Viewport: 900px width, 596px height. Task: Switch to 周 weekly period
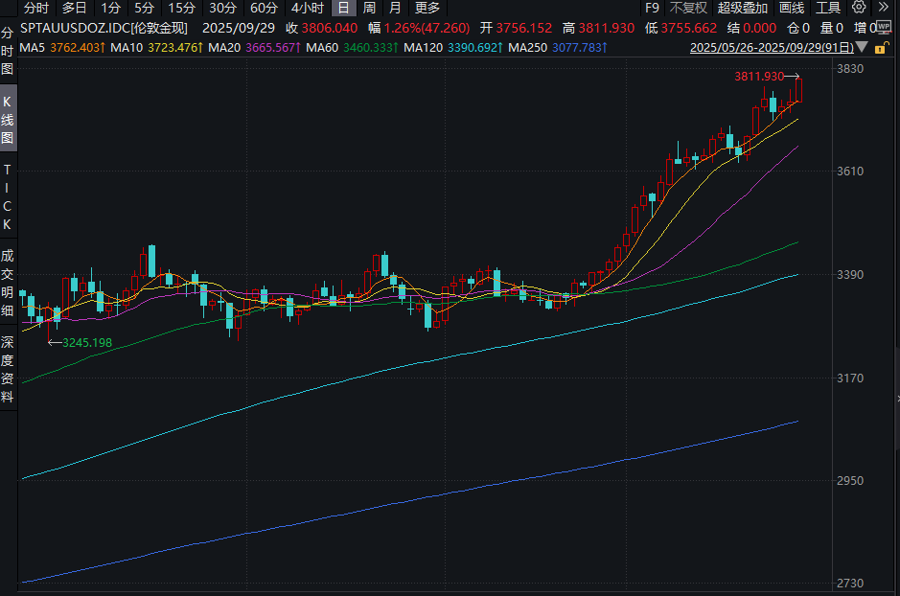click(x=369, y=8)
